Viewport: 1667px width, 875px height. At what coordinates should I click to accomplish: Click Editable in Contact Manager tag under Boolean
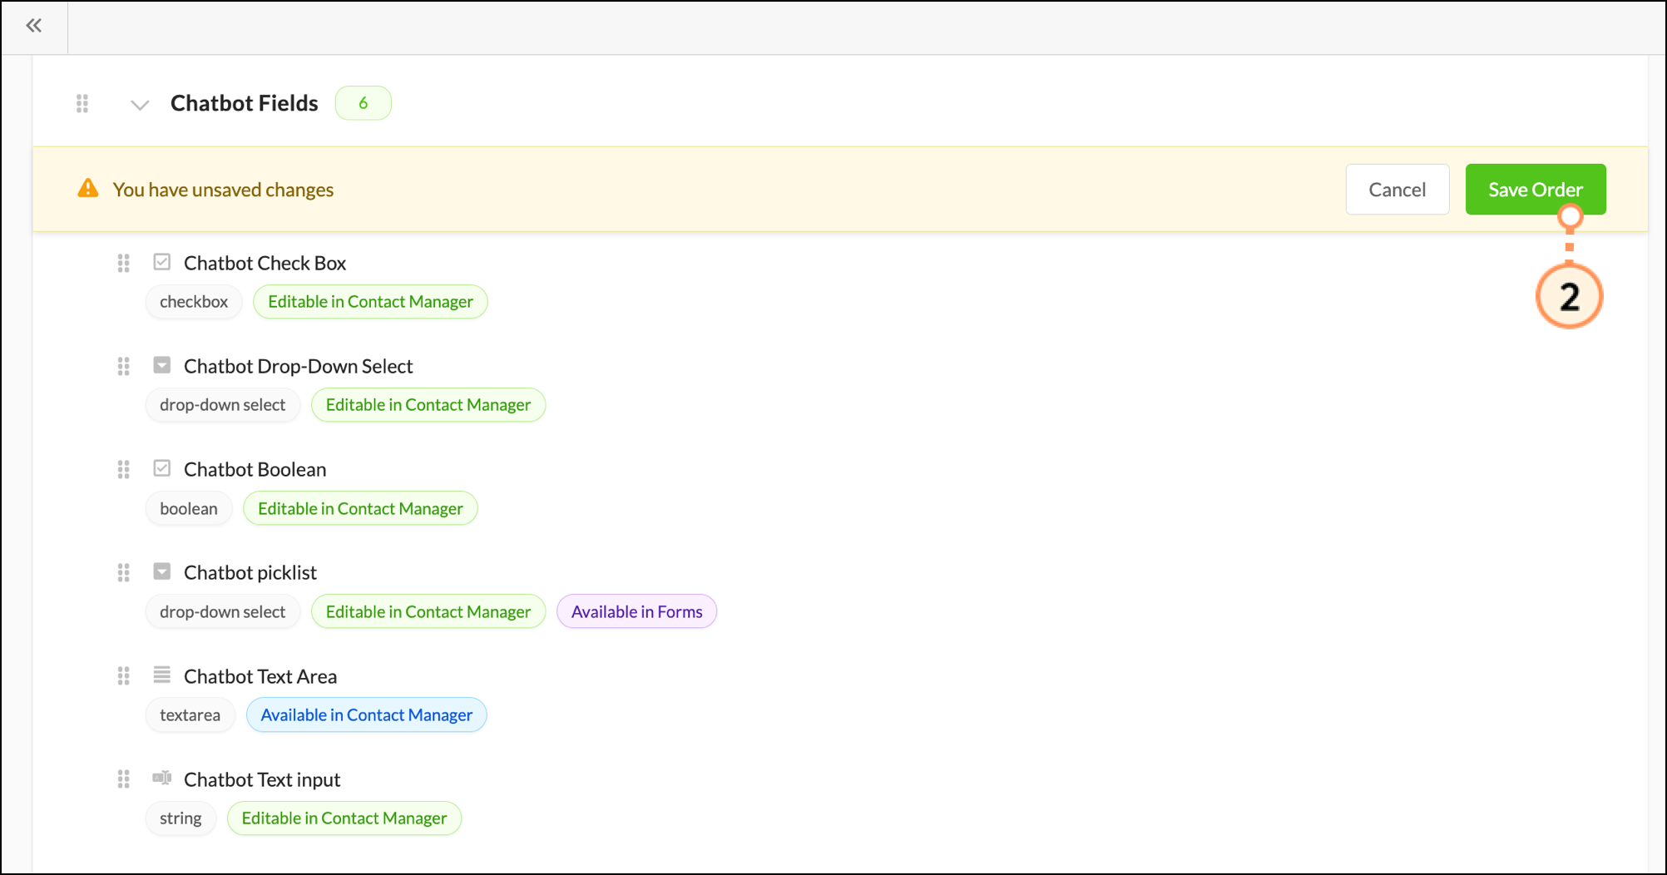360,508
